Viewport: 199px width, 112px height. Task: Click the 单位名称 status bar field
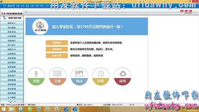(32, 105)
